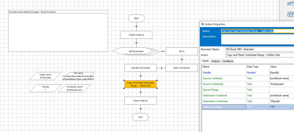294x132 pixels.
Task: Open the Inputs tab
Action: pyautogui.click(x=205, y=61)
